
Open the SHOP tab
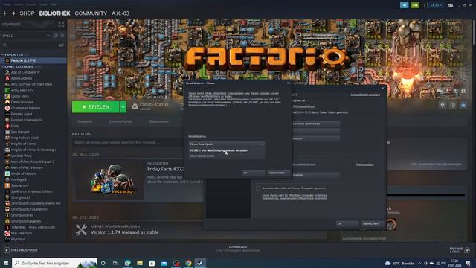coord(27,13)
